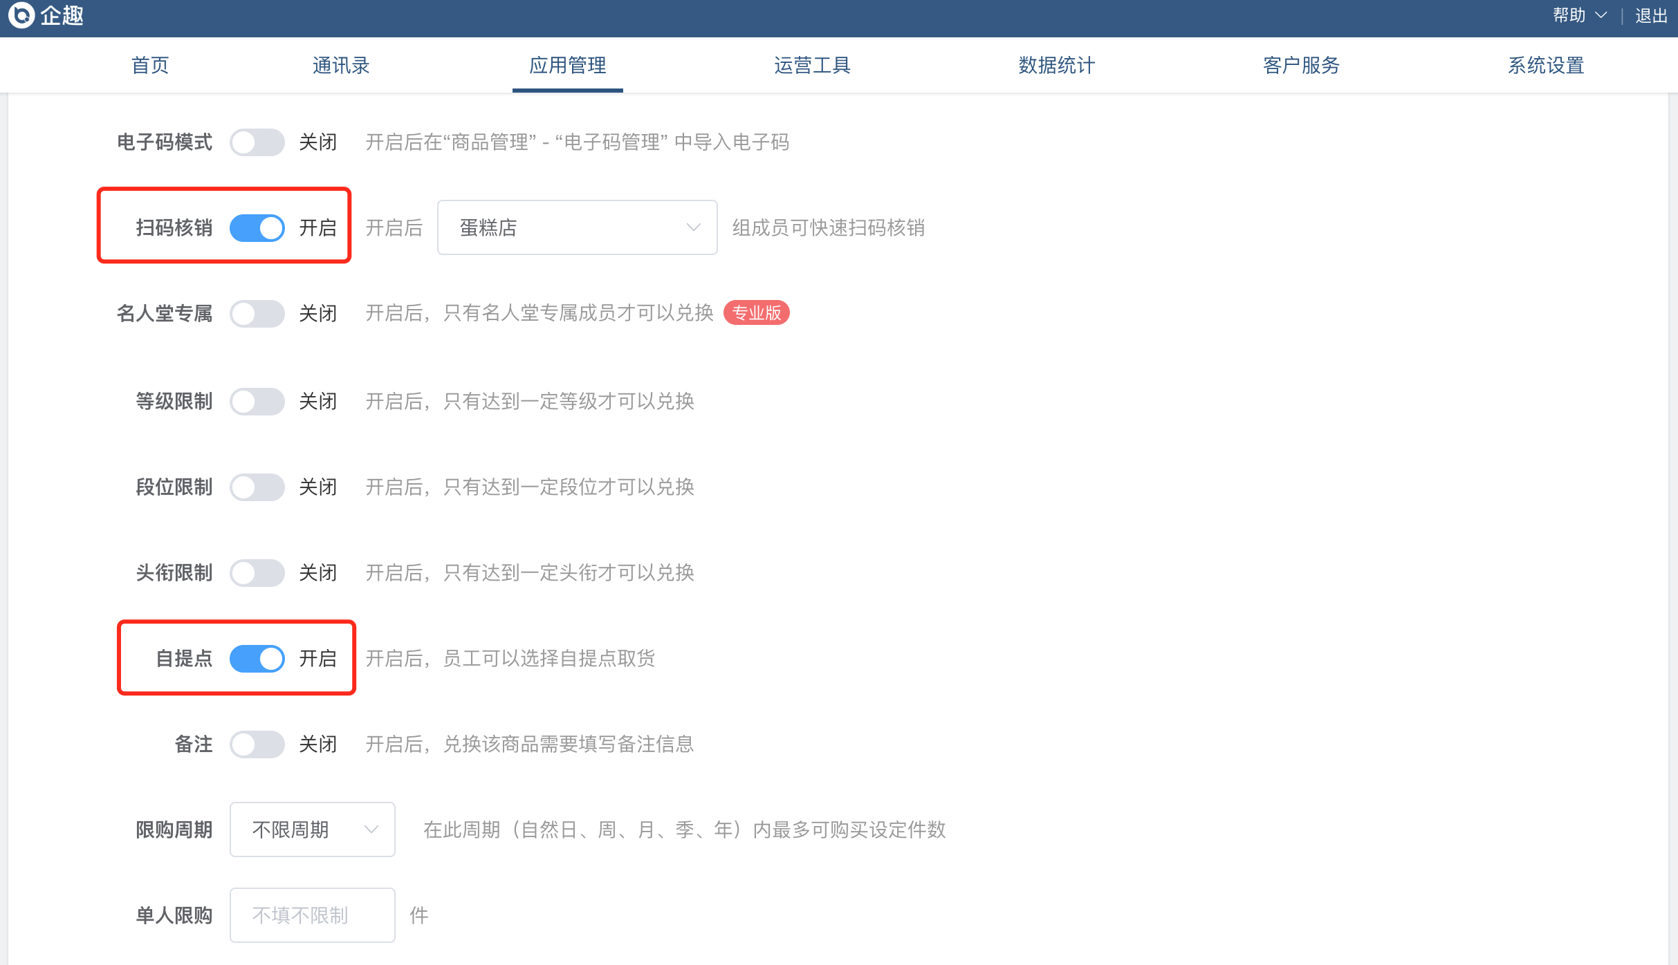Click the 退出 logout link

[1652, 15]
